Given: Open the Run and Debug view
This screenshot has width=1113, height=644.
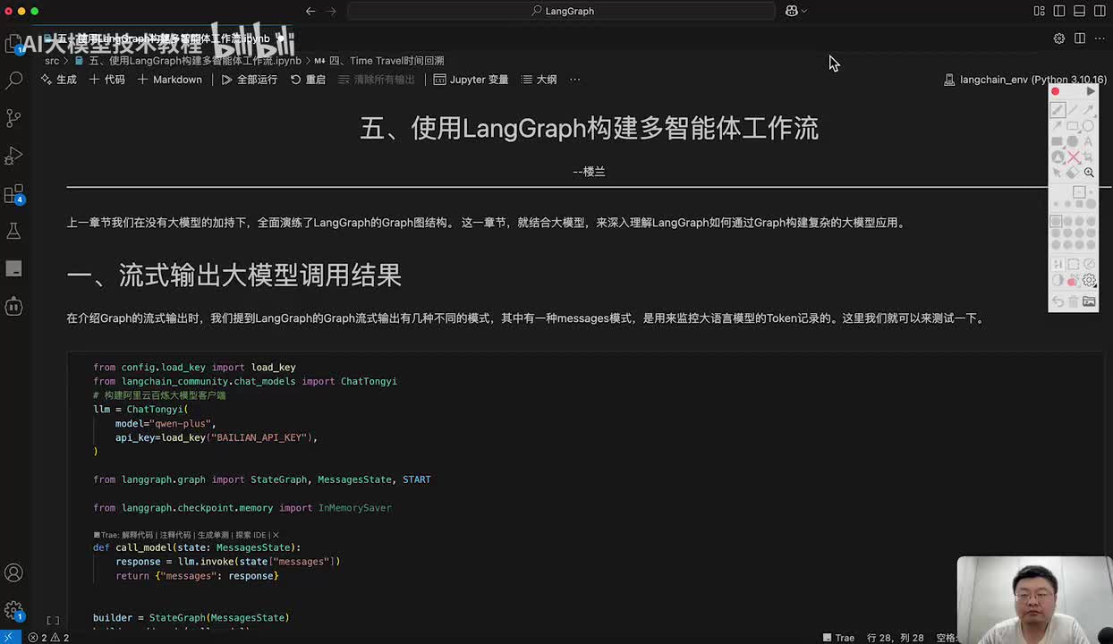Looking at the screenshot, I should click(x=14, y=156).
